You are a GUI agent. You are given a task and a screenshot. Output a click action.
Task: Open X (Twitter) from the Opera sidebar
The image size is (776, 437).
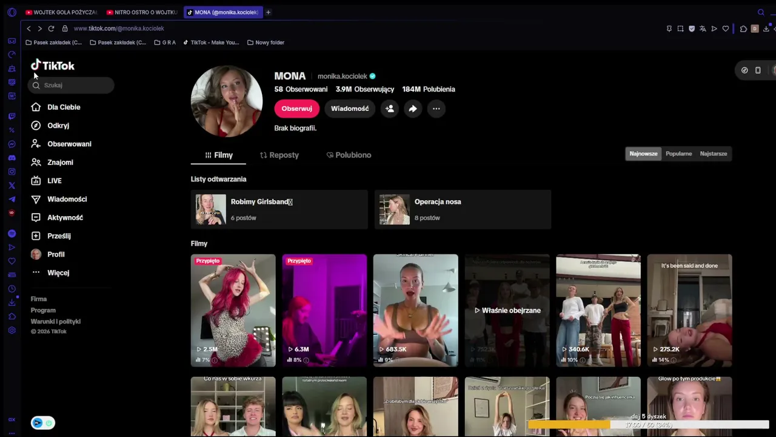click(12, 186)
